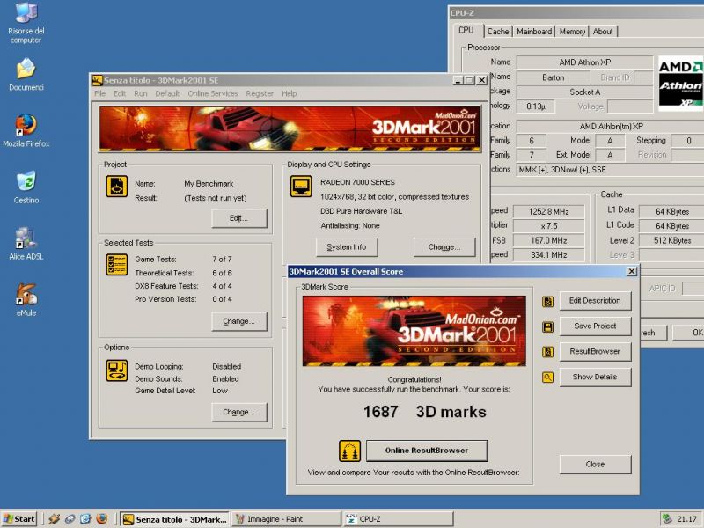Image resolution: width=704 pixels, height=528 pixels.
Task: Click Online ResultBrowser button
Action: pos(427,451)
